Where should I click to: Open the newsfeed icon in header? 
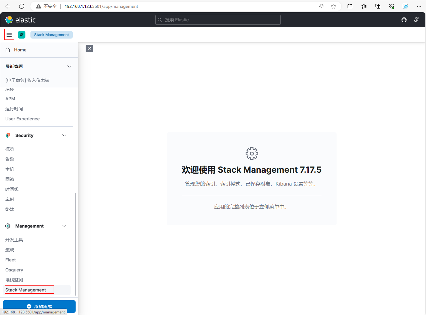tap(417, 20)
